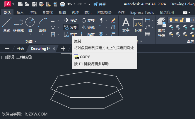Open the 输出 ribbon tab
This screenshot has height=119, width=195.
[x=88, y=12]
